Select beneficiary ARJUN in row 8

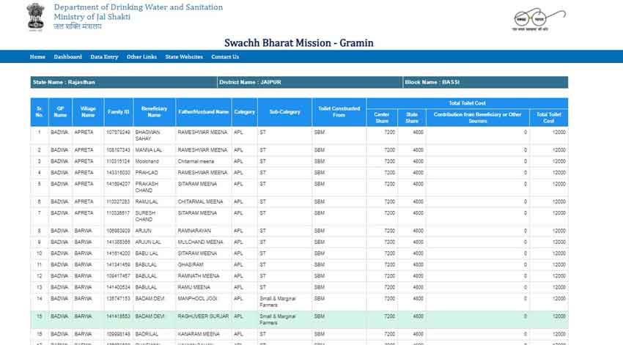pos(143,231)
